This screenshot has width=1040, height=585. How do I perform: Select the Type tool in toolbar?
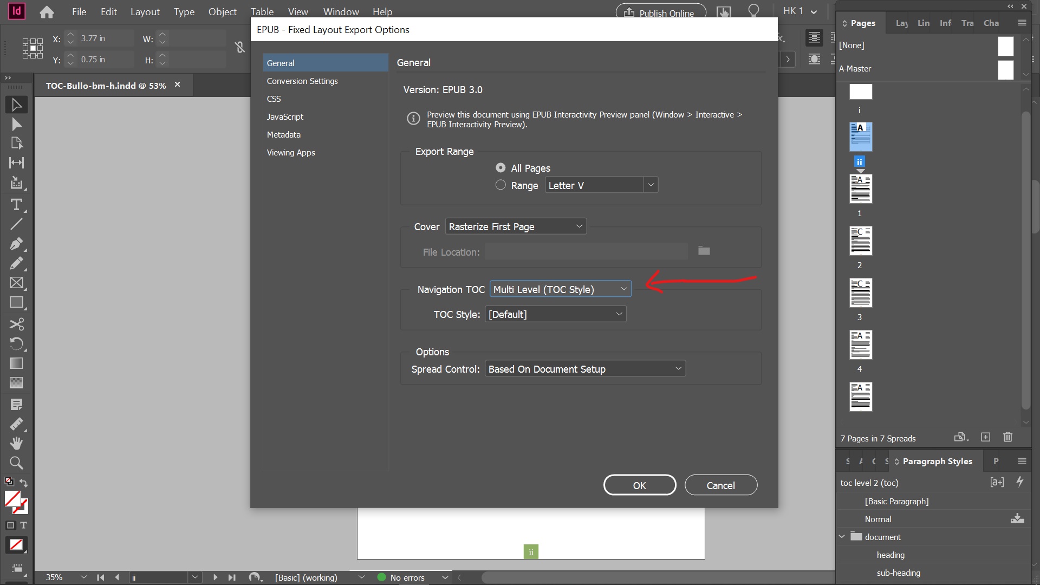(16, 205)
